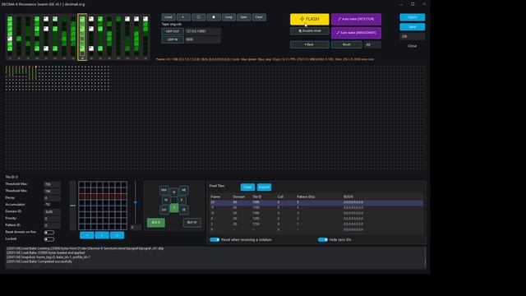Image resolution: width=526 pixels, height=296 pixels.
Task: Edit the Priority value field
Action: point(52,219)
